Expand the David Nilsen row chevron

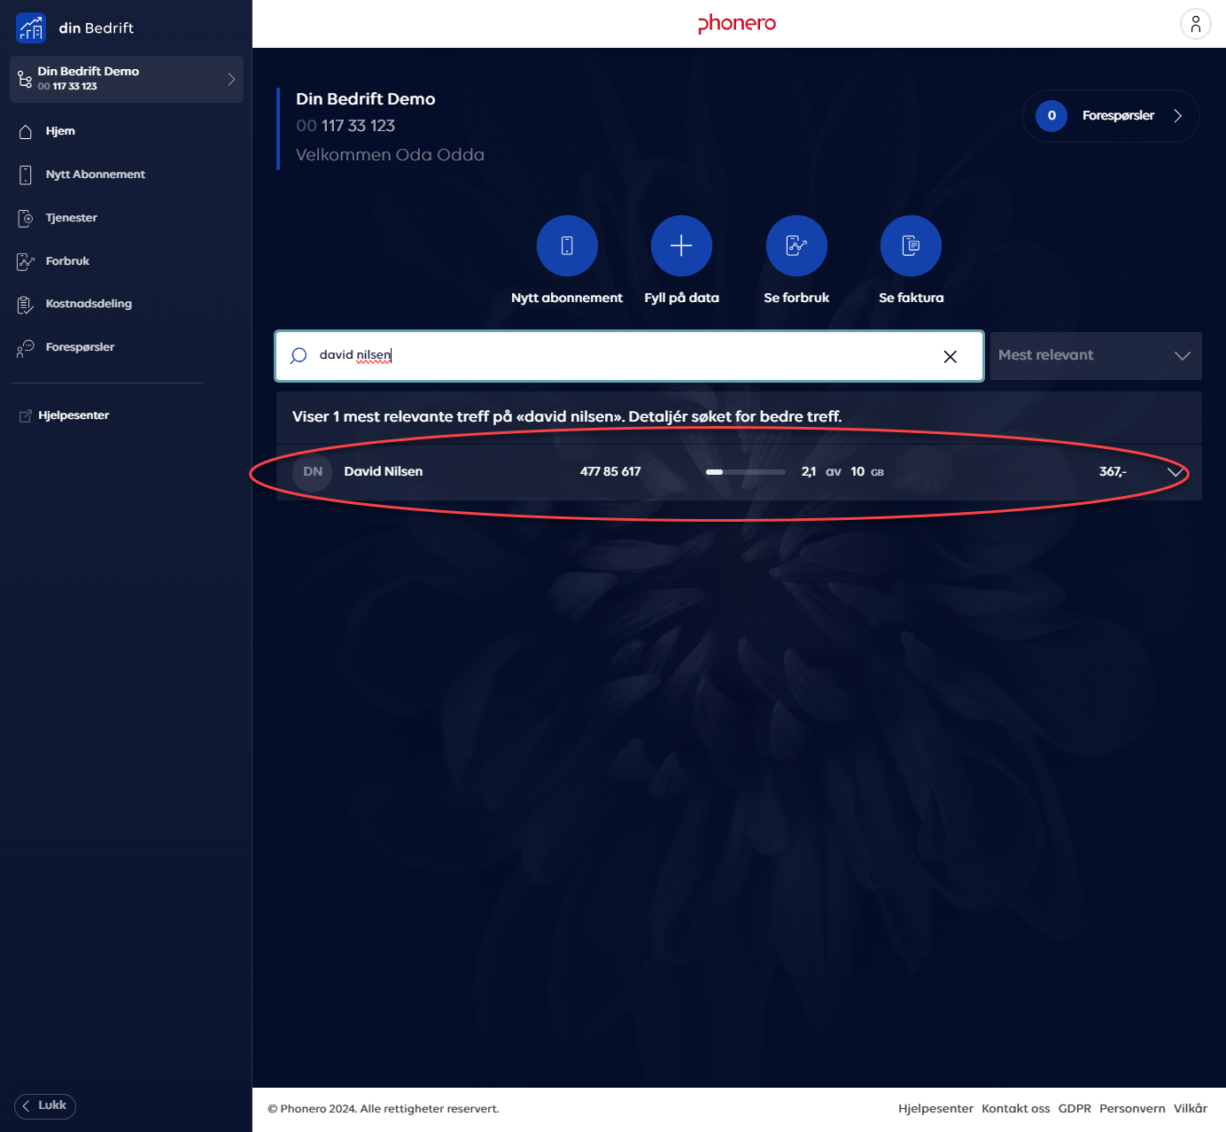coord(1176,472)
